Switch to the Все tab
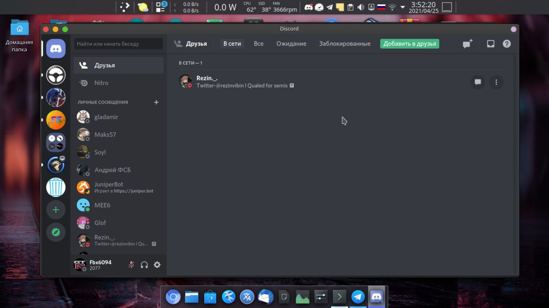Viewport: 549px width, 308px height. pos(259,44)
